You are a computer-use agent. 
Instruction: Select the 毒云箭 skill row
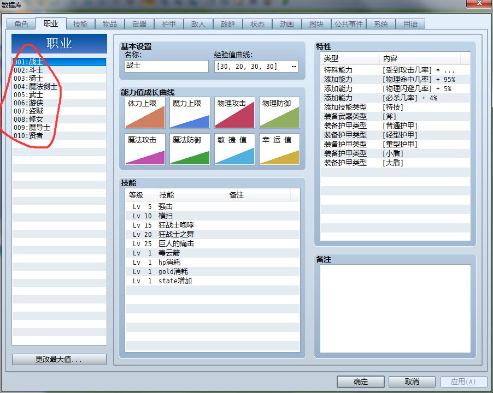213,253
